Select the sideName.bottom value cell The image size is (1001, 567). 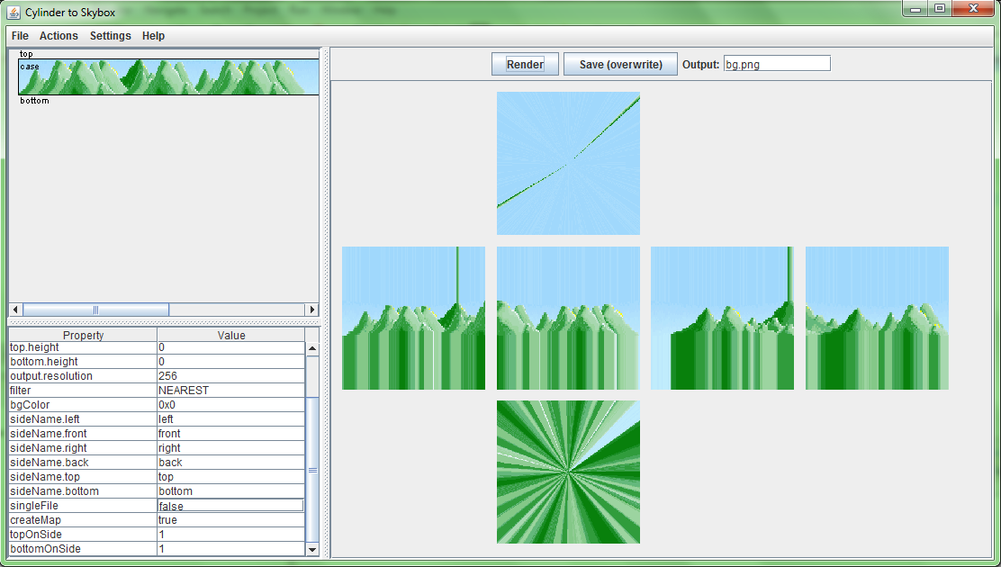(231, 491)
